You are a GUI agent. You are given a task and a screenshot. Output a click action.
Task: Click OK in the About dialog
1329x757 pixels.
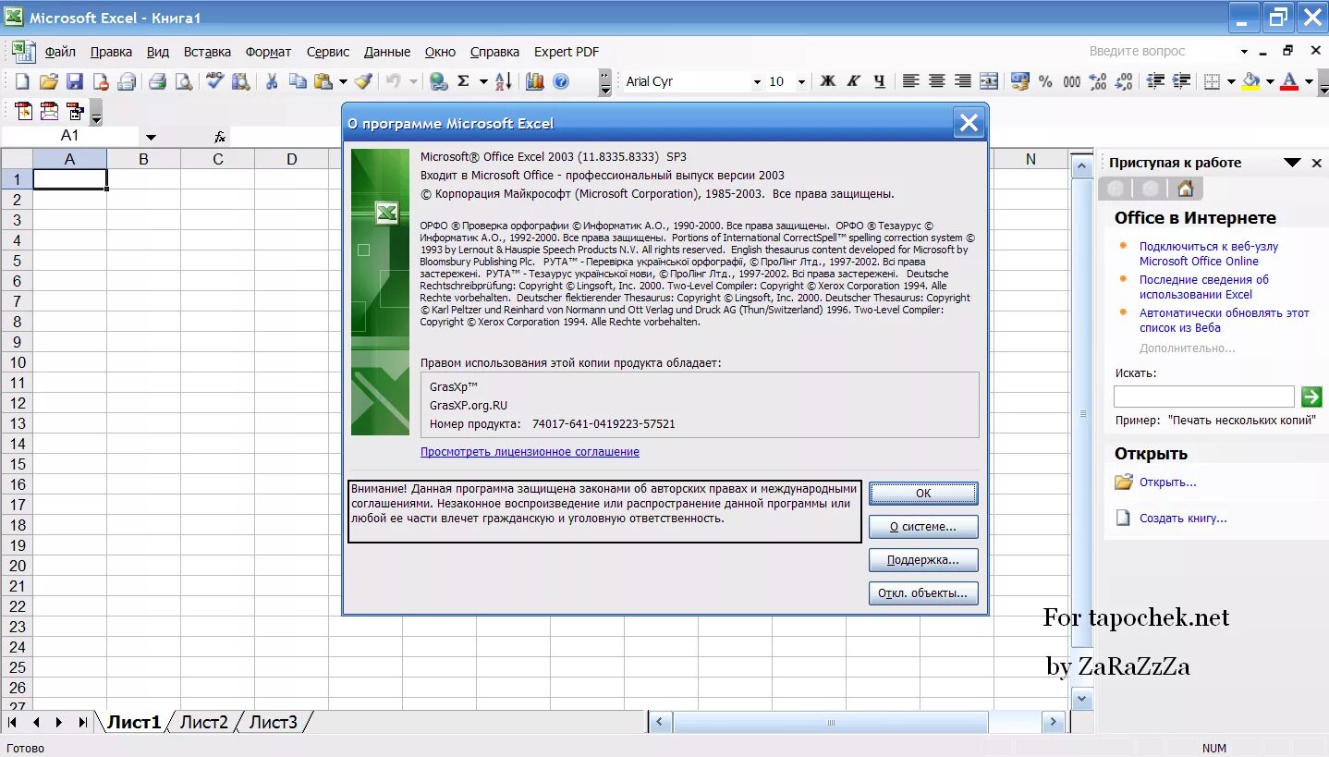[923, 493]
